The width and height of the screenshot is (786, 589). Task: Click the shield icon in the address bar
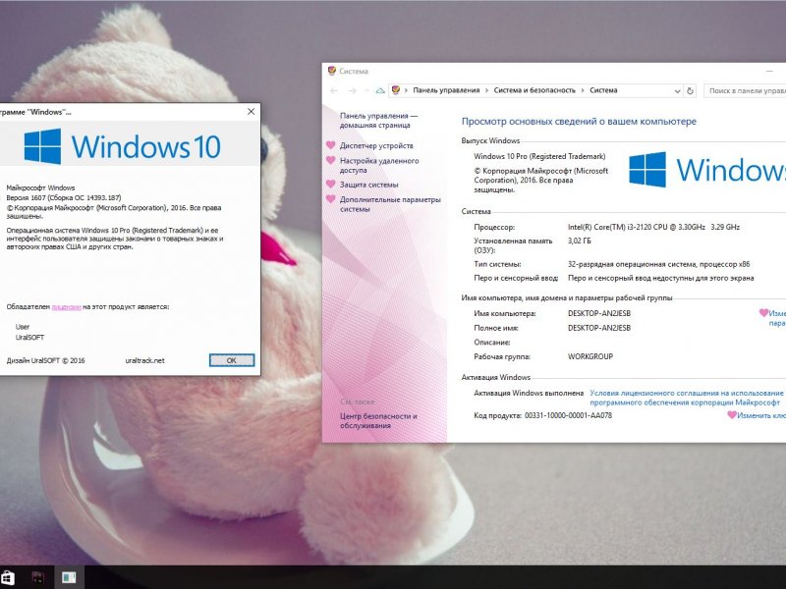[x=396, y=90]
